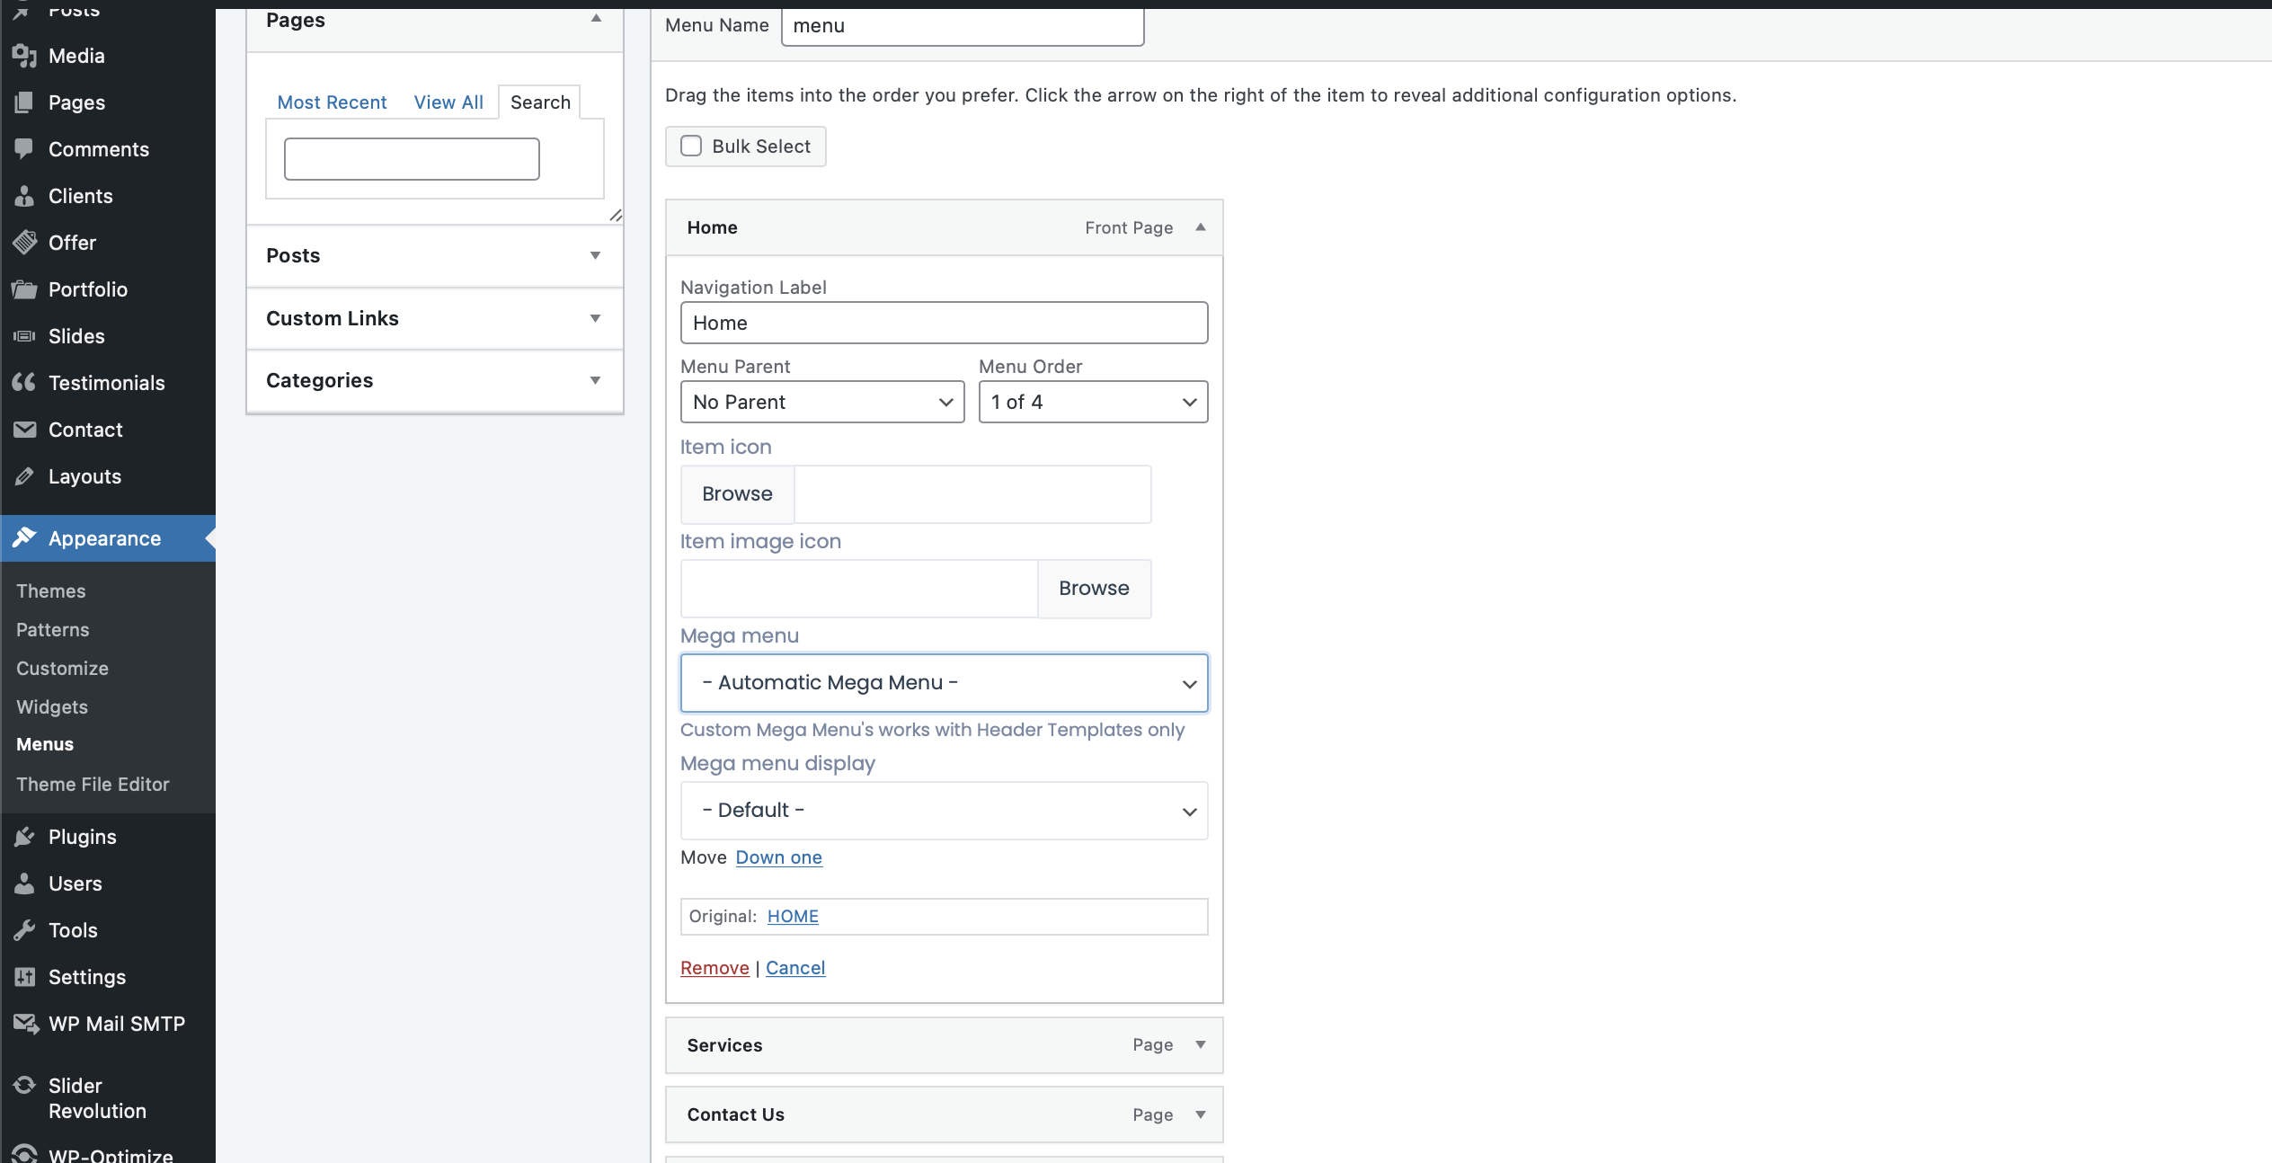This screenshot has height=1163, width=2272.
Task: Expand the Posts meta box
Action: [x=435, y=256]
